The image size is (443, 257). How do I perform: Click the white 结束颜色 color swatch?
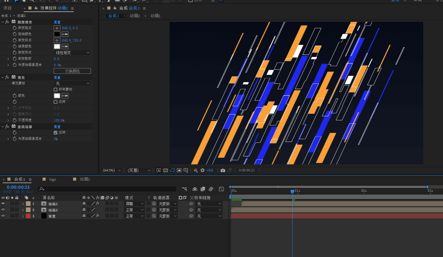point(57,46)
